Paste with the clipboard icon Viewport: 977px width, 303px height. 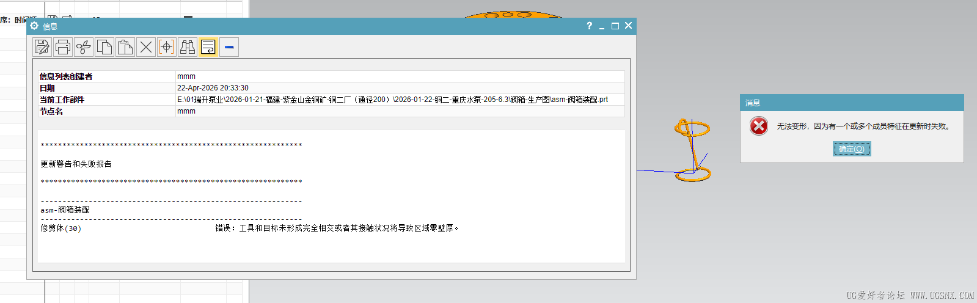click(x=125, y=47)
